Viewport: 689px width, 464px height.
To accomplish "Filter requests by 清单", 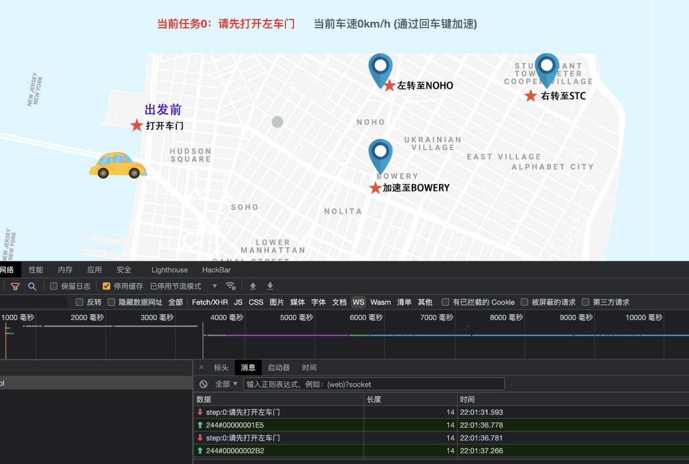I will tap(404, 302).
